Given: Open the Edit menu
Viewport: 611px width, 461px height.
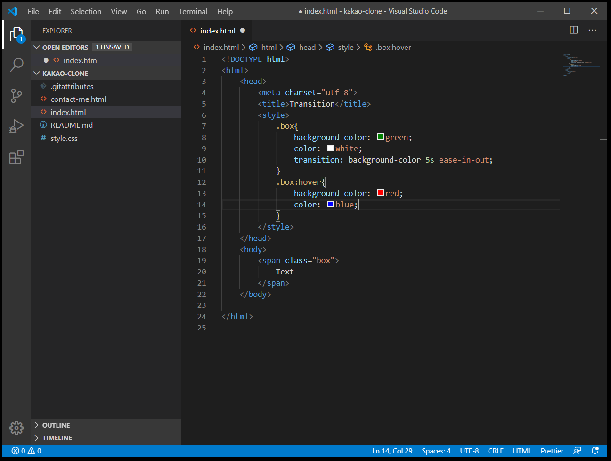Looking at the screenshot, I should point(55,11).
